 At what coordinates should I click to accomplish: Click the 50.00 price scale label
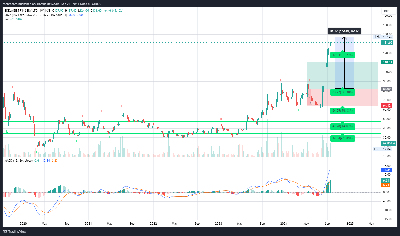387,119
